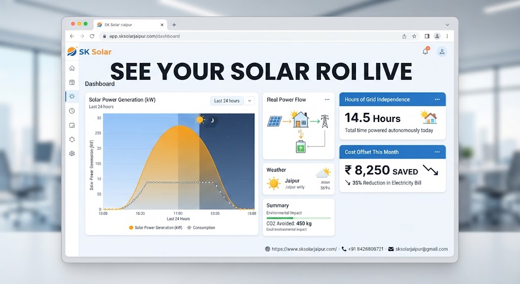Click the Summary card title
The height and width of the screenshot is (284, 520).
[x=278, y=205]
